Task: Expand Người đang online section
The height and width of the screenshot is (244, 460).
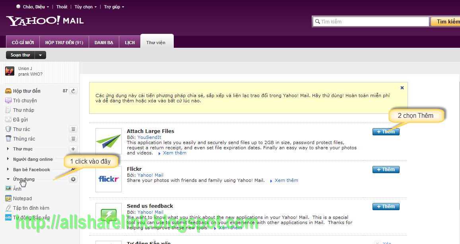Action: click(8, 159)
